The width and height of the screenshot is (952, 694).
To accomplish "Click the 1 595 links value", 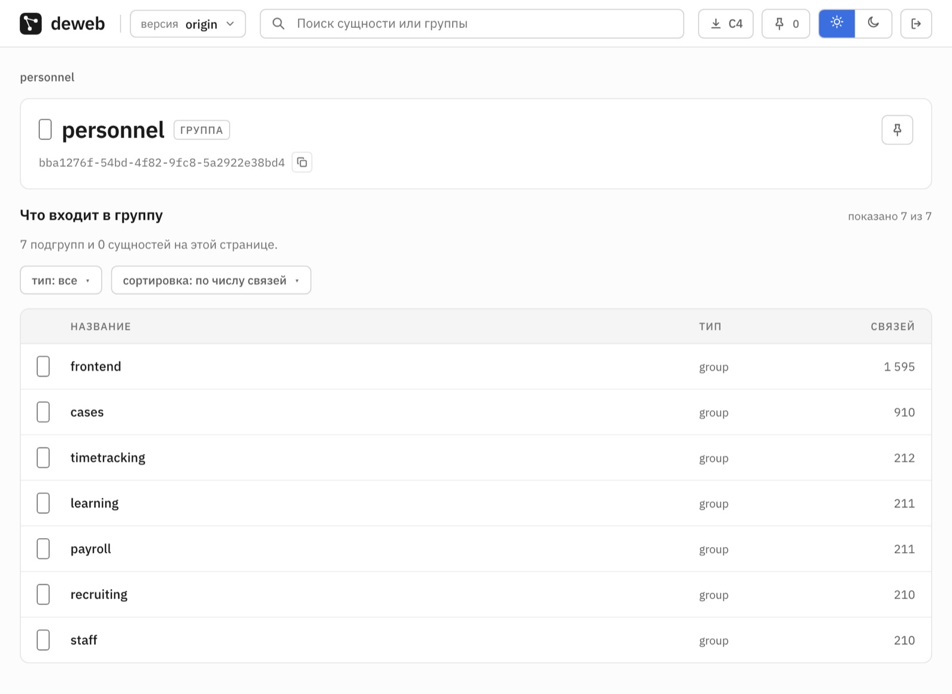I will click(899, 367).
